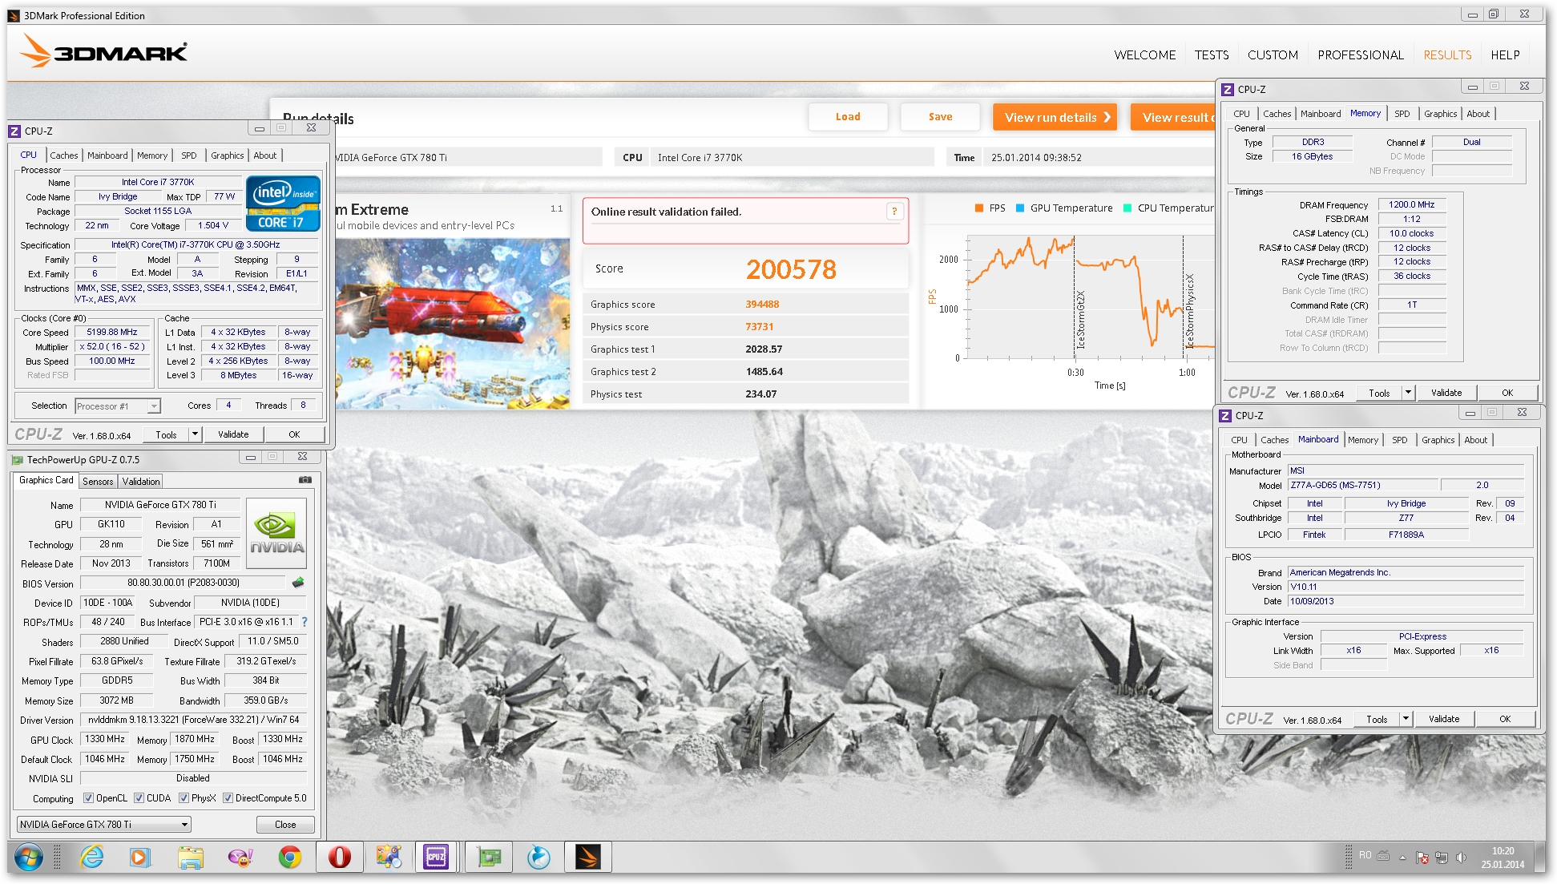This screenshot has height=884, width=1557.
Task: Switch to Sensors tab in GPU-Z
Action: (x=98, y=482)
